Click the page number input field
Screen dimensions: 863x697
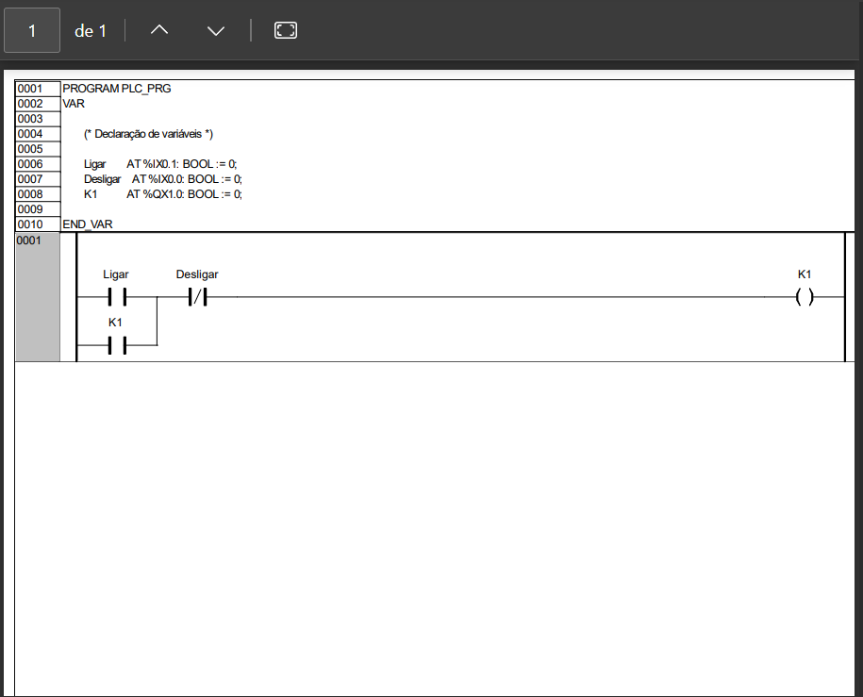tap(32, 30)
